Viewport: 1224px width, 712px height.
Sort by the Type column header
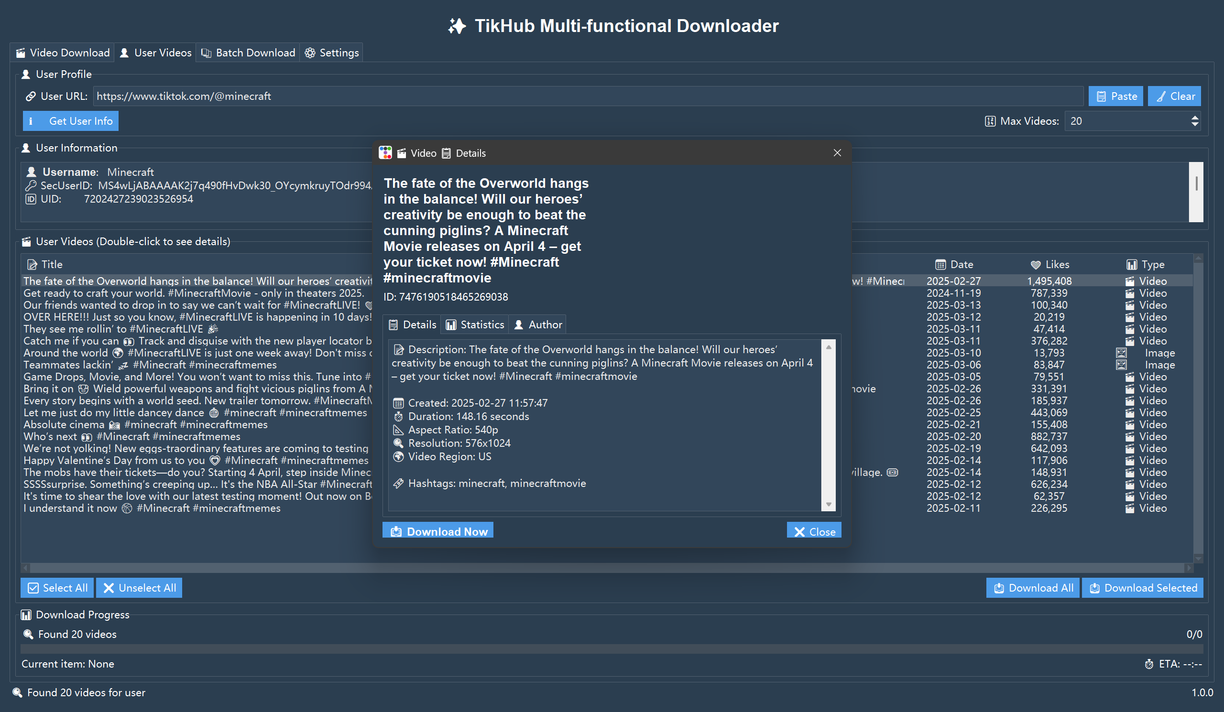[1145, 264]
